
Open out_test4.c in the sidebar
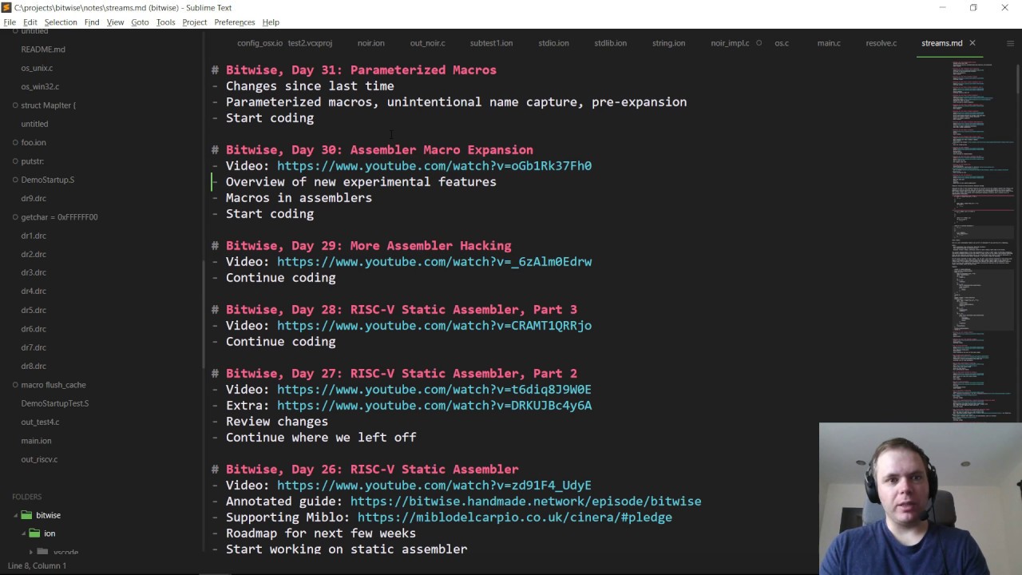tap(40, 422)
